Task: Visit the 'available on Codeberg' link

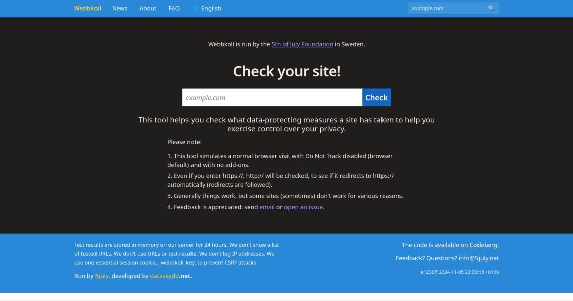Action: (465, 245)
